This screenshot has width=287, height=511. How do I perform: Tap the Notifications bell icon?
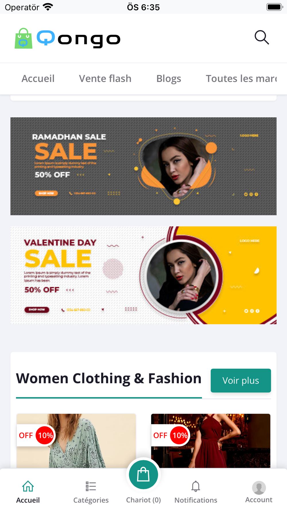coord(196,486)
